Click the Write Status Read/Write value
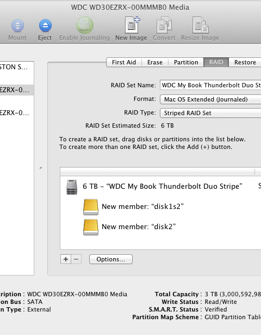 [x=221, y=302]
